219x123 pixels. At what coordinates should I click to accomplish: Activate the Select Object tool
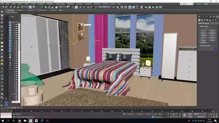click(x=30, y=7)
